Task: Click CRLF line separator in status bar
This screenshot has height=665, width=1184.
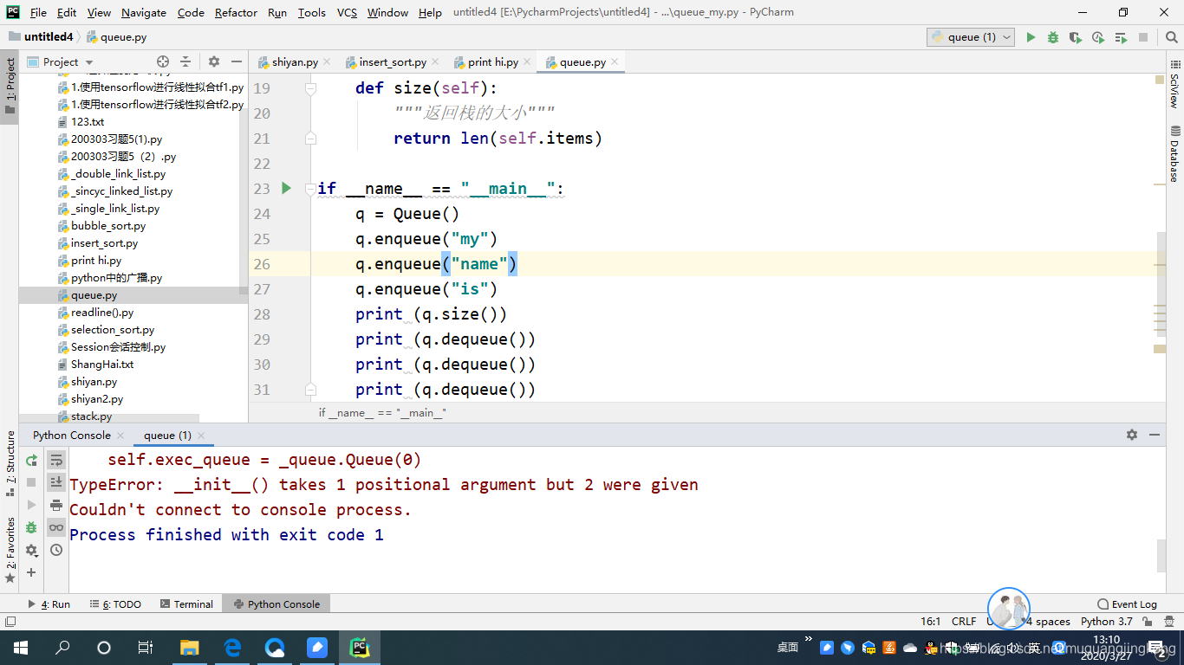Action: [963, 621]
